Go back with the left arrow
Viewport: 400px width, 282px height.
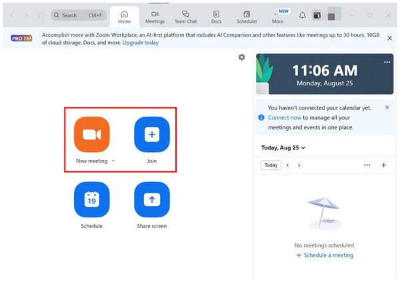pos(12,15)
